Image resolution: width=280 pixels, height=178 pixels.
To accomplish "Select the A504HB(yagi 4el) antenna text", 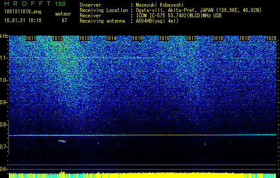I will click(x=157, y=21).
